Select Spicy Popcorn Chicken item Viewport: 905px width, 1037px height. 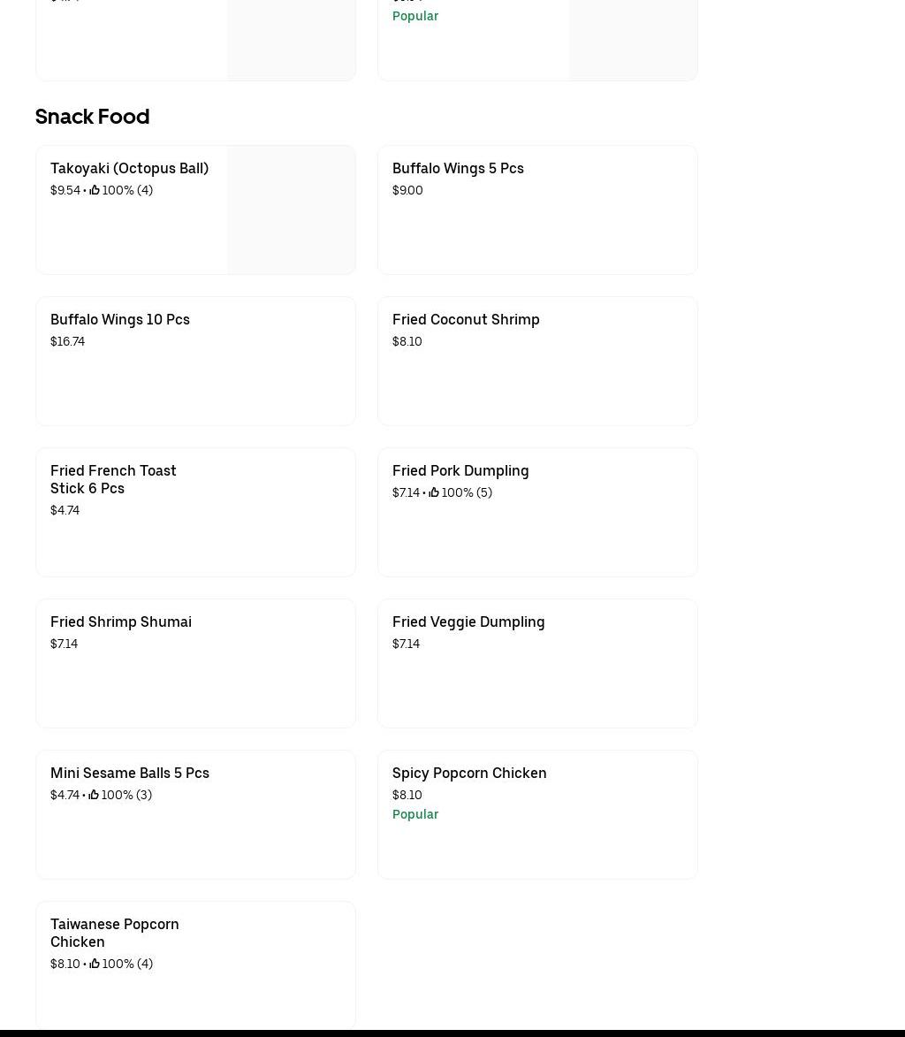pos(469,773)
